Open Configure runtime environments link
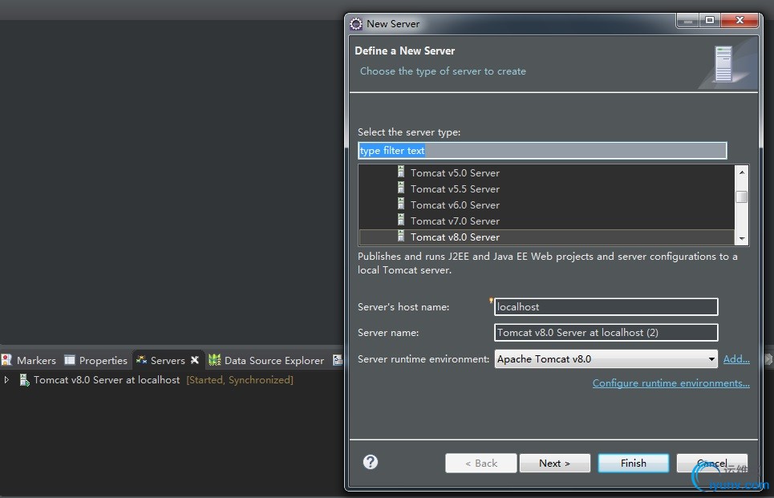 tap(671, 383)
